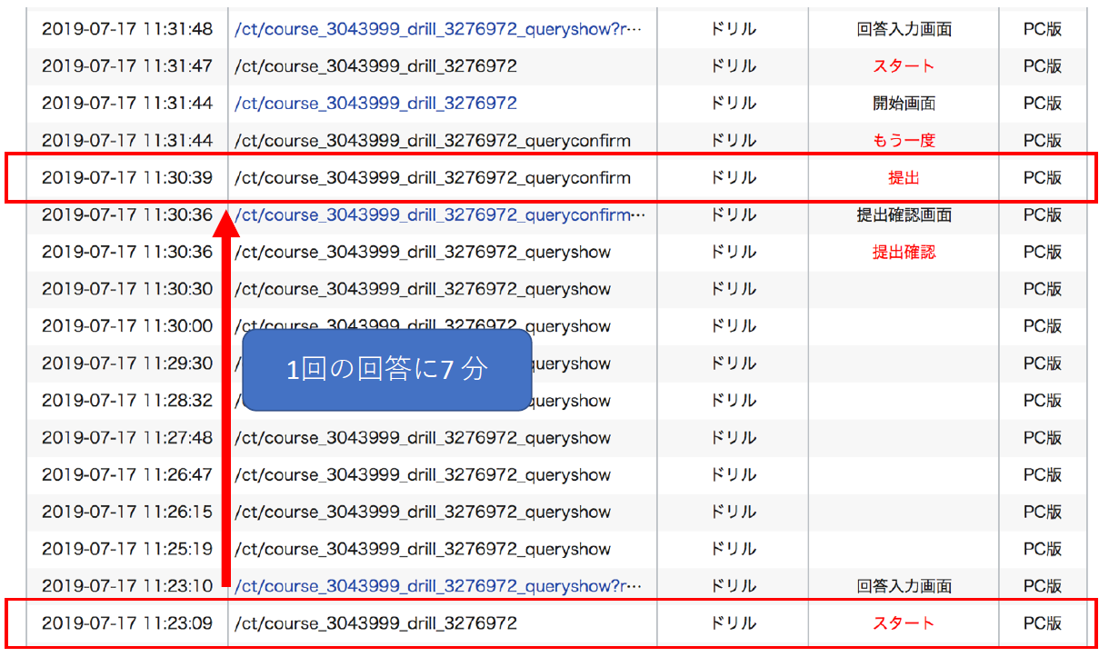Click the PC版 cell in the 11:30:39 row
Viewport: 1099px width, 657px height.
tap(1043, 178)
